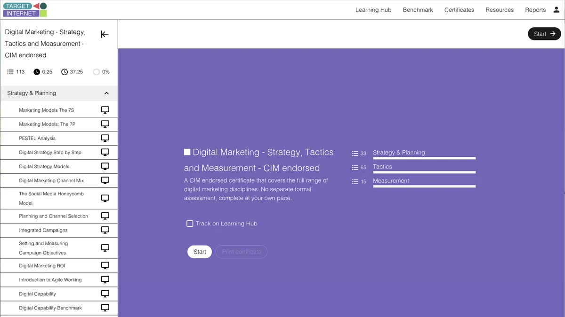Open the Digital Marketing ROI lesson
The image size is (565, 317).
tap(42, 266)
